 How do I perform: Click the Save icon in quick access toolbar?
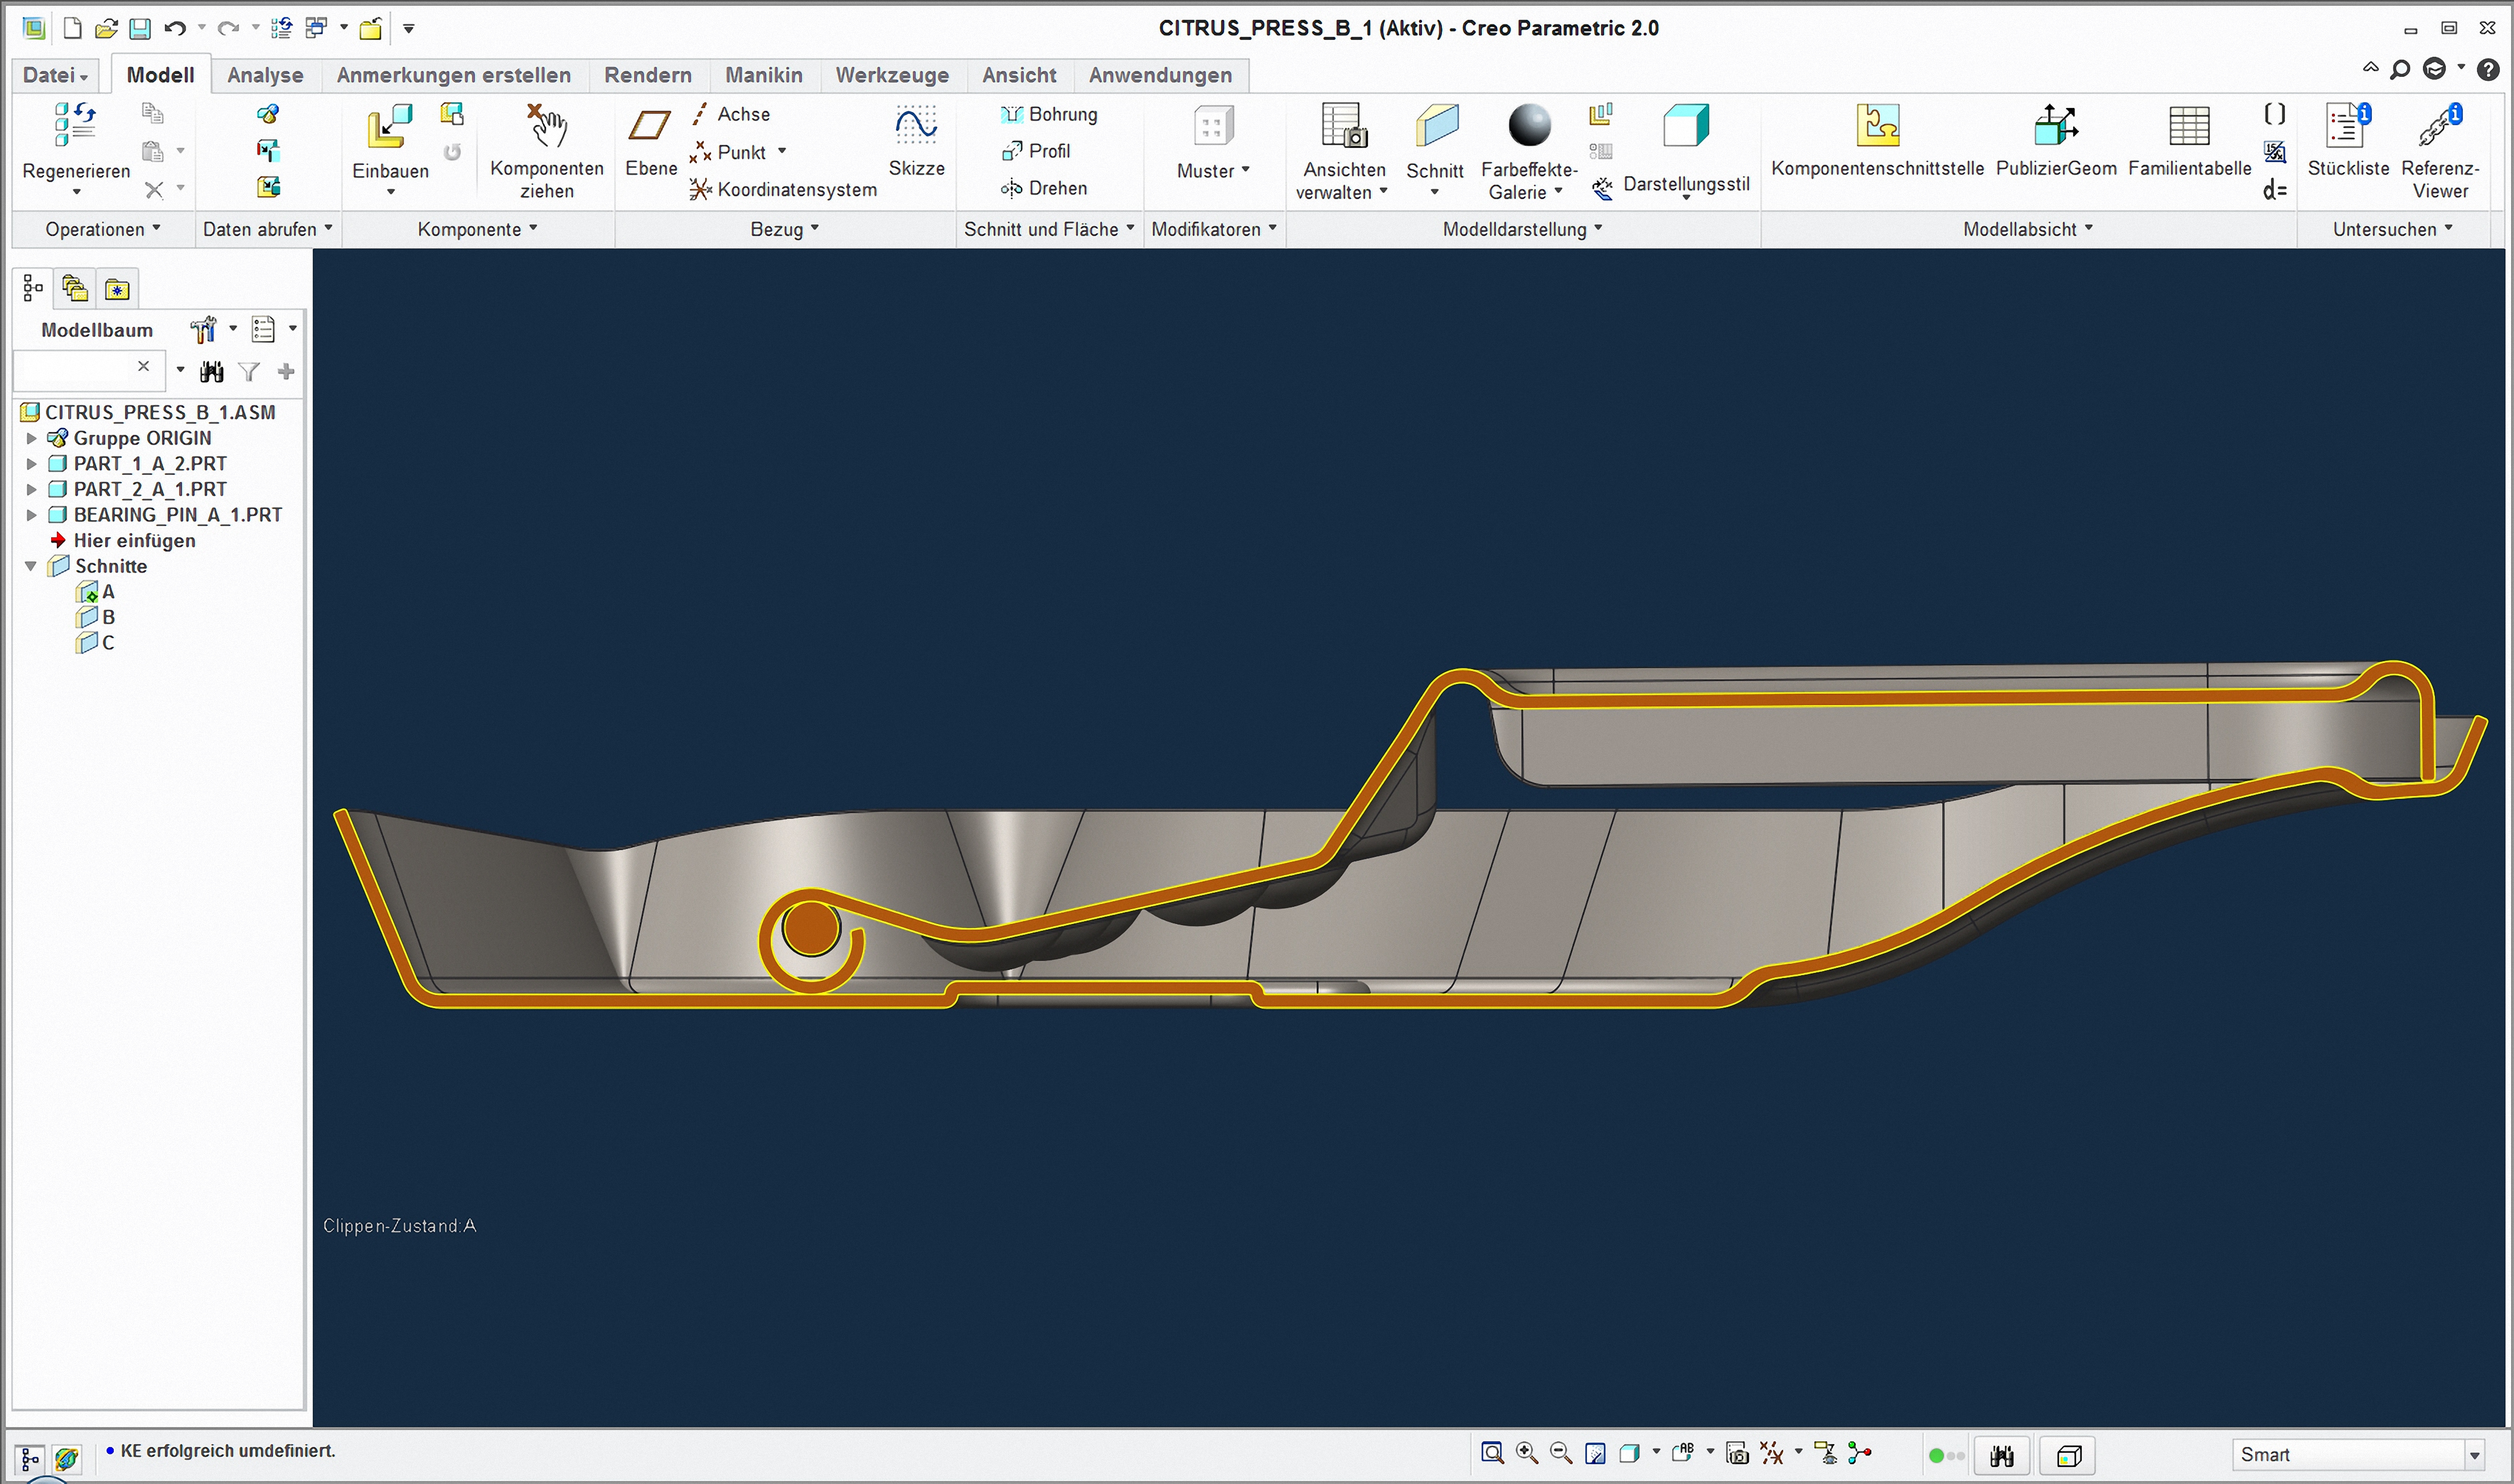pyautogui.click(x=140, y=28)
